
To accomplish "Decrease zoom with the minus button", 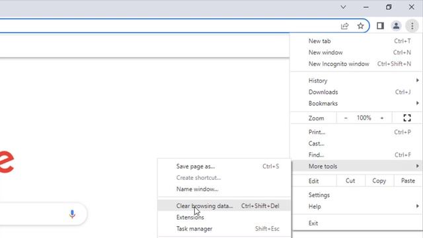I will click(346, 118).
